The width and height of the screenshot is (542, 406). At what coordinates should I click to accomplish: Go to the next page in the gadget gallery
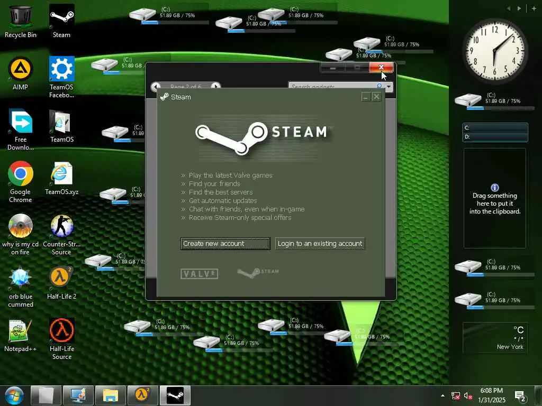click(x=216, y=86)
